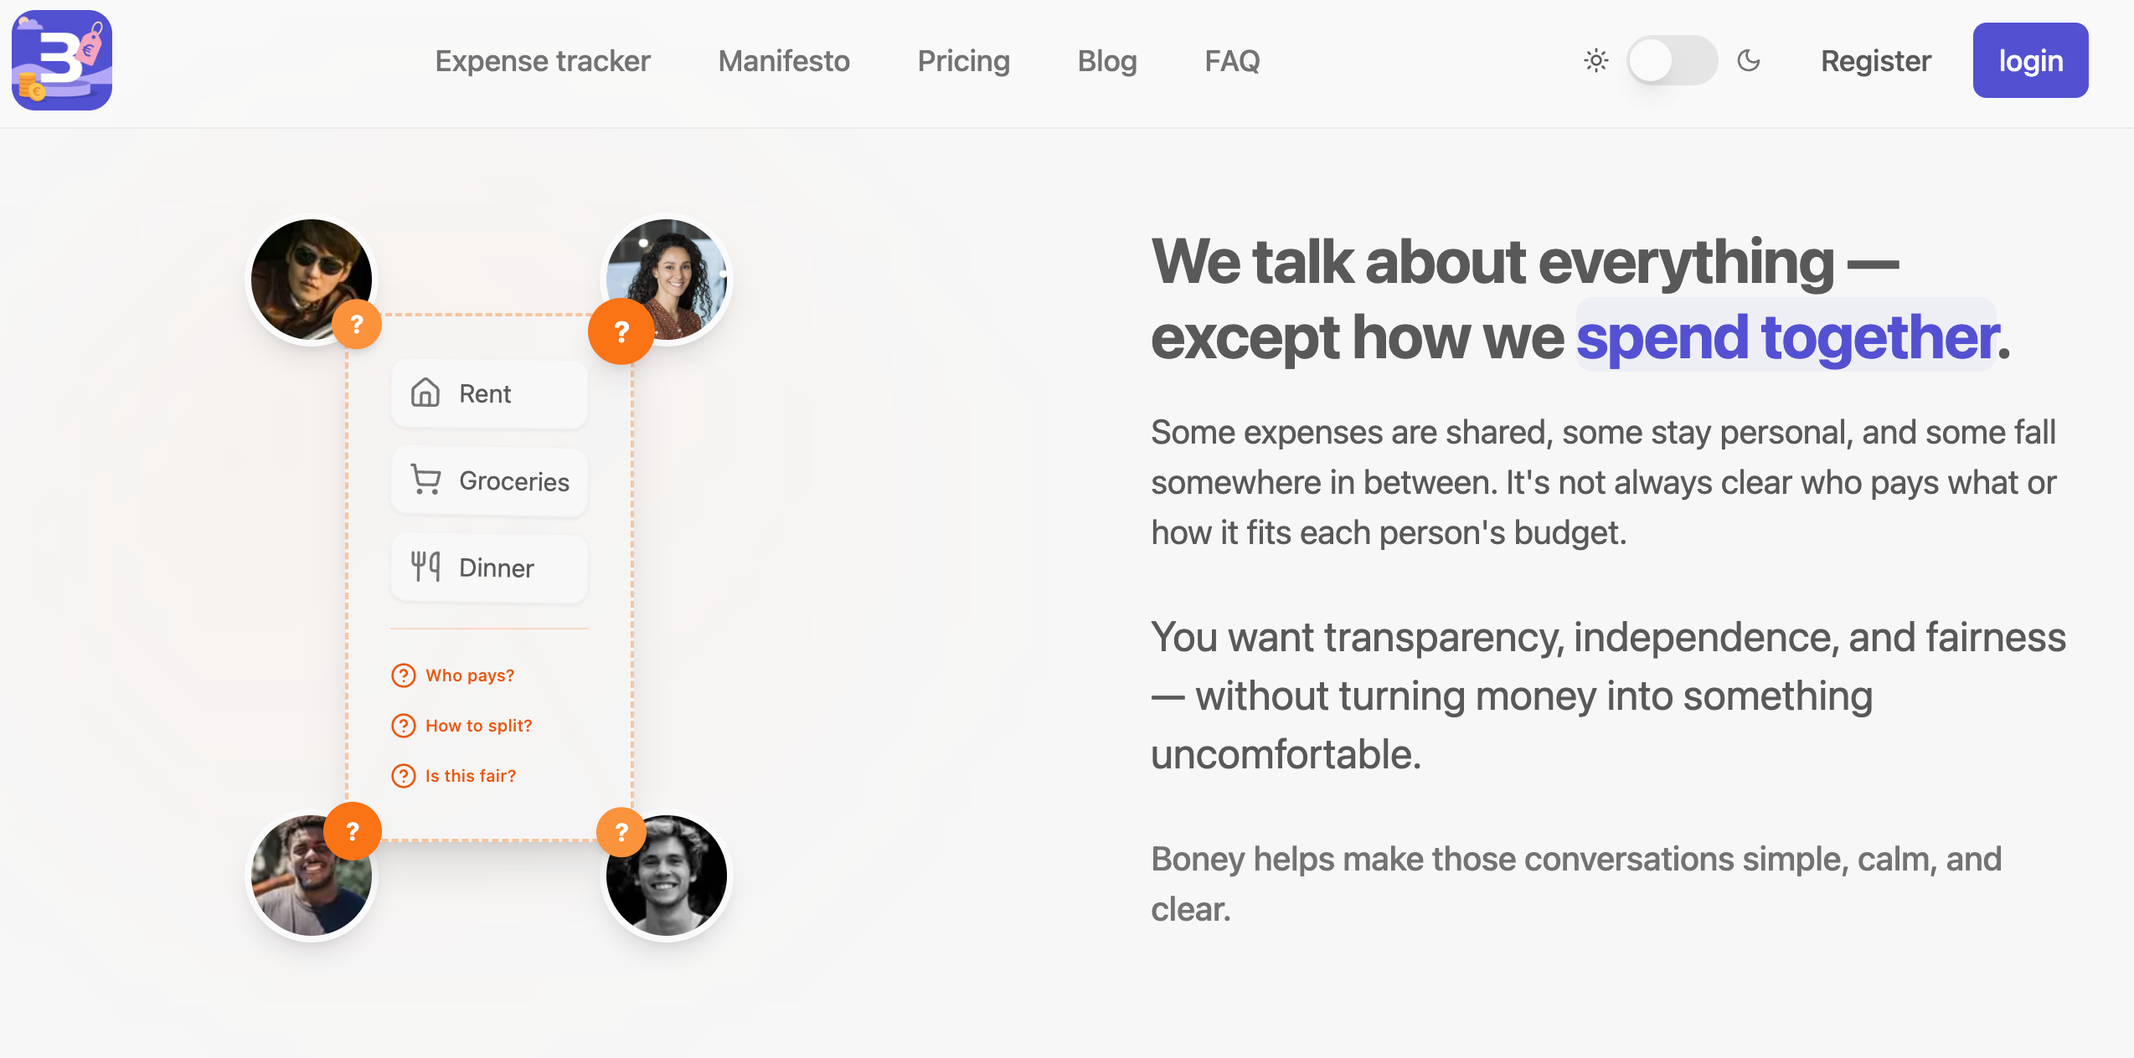Click the sun light-mode icon

(x=1596, y=60)
